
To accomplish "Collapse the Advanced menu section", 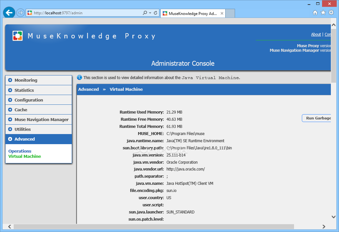I will [x=39, y=139].
